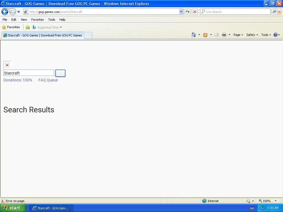Go back using the Back arrow button
283x212 pixels.
coord(5,12)
